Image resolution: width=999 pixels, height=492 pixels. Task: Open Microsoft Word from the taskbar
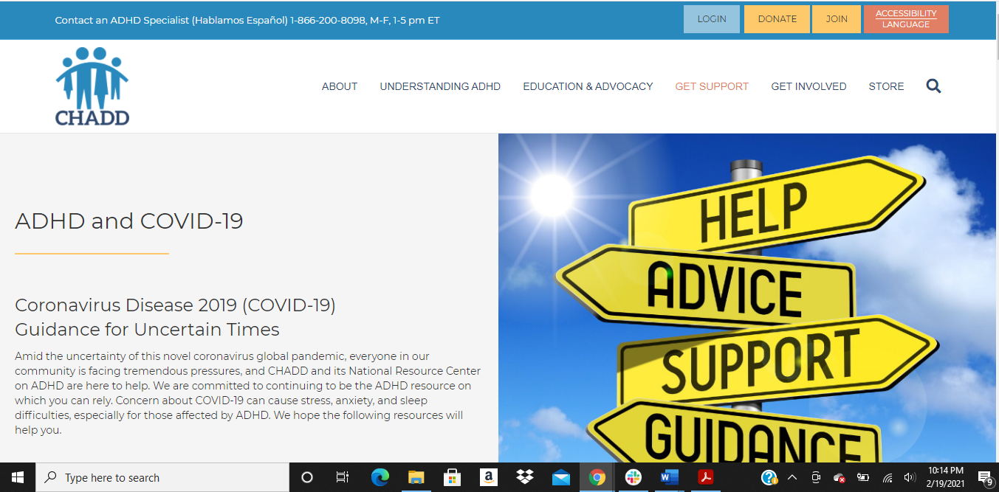coord(669,477)
